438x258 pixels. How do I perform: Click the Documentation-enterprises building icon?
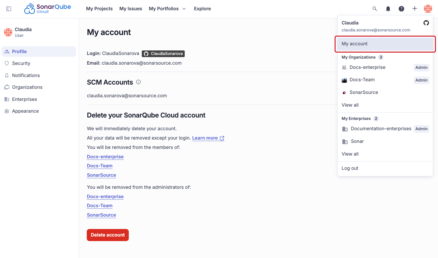point(345,129)
